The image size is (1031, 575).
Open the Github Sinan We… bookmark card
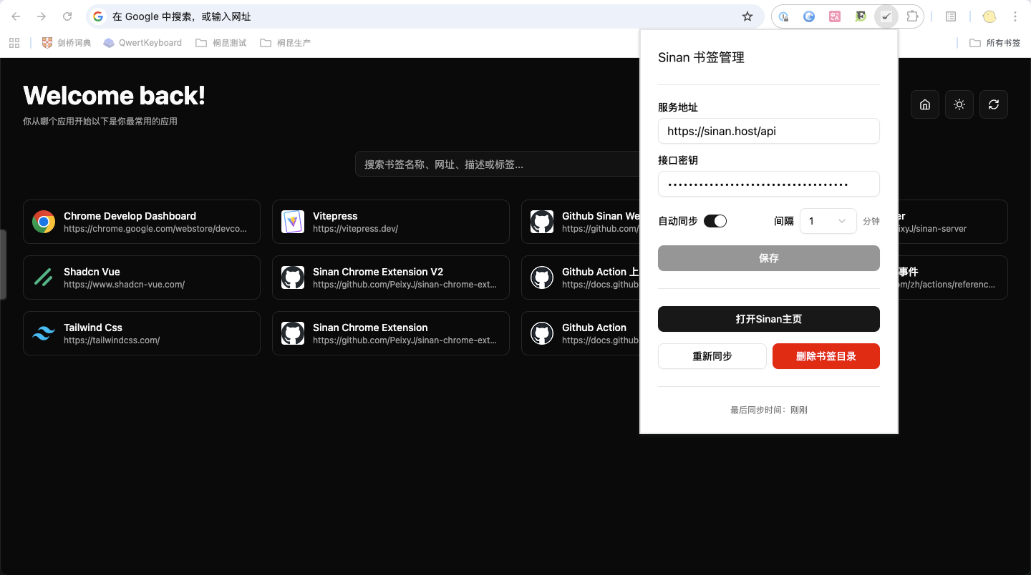[581, 222]
